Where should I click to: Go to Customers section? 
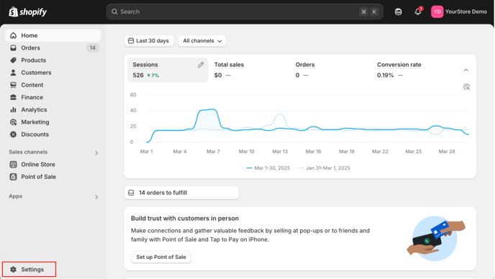[53, 73]
